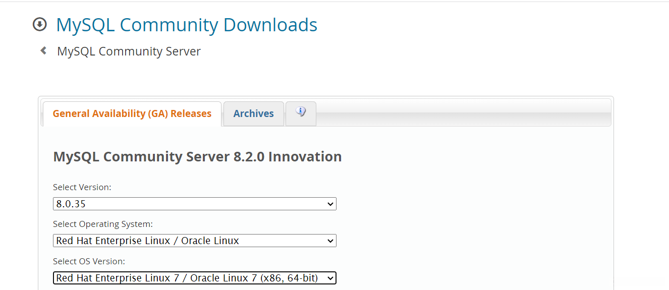This screenshot has height=290, width=669.
Task: Open the Select OS Version dropdown
Action: tap(195, 278)
